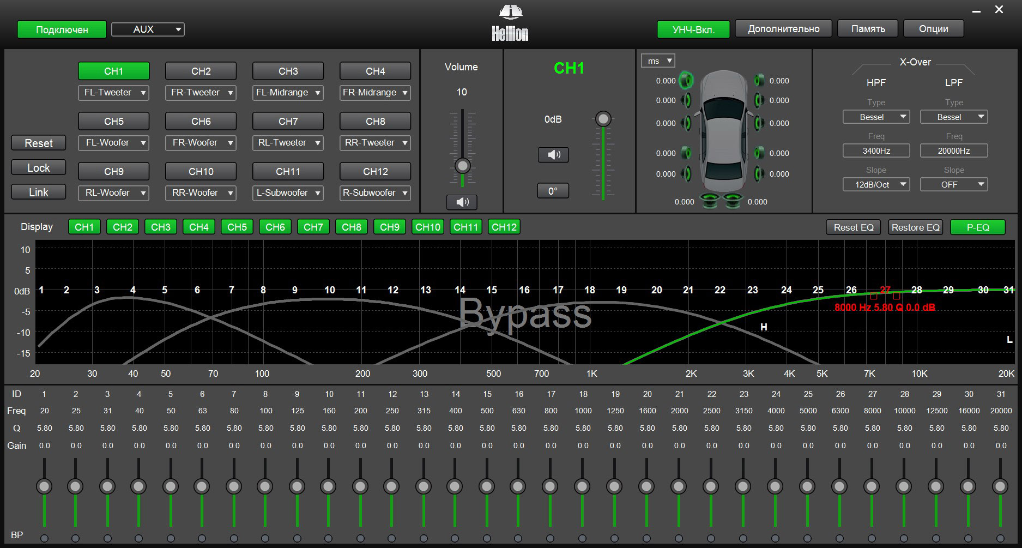Click the CH1 gain slider knob

tap(603, 119)
